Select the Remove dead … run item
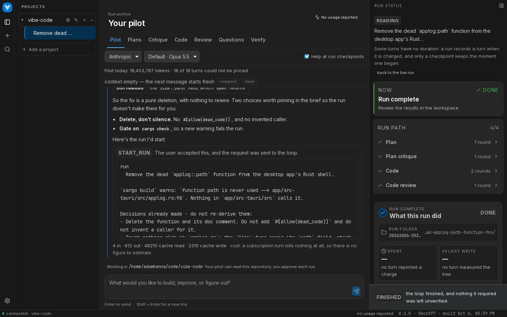 [x=60, y=33]
